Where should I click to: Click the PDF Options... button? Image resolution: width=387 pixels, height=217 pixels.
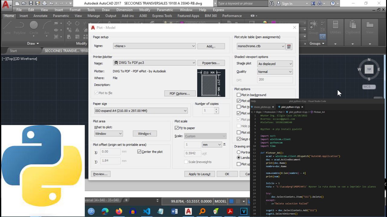click(180, 93)
